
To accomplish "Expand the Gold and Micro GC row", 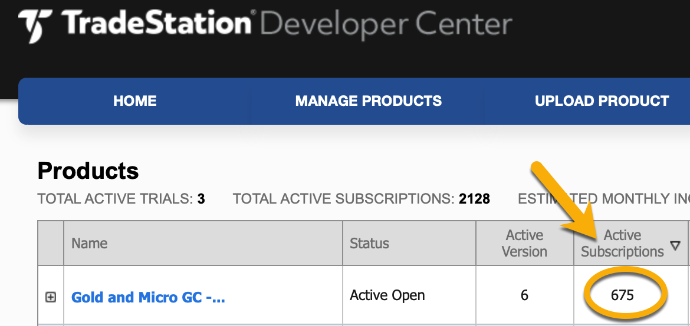I will coord(51,297).
